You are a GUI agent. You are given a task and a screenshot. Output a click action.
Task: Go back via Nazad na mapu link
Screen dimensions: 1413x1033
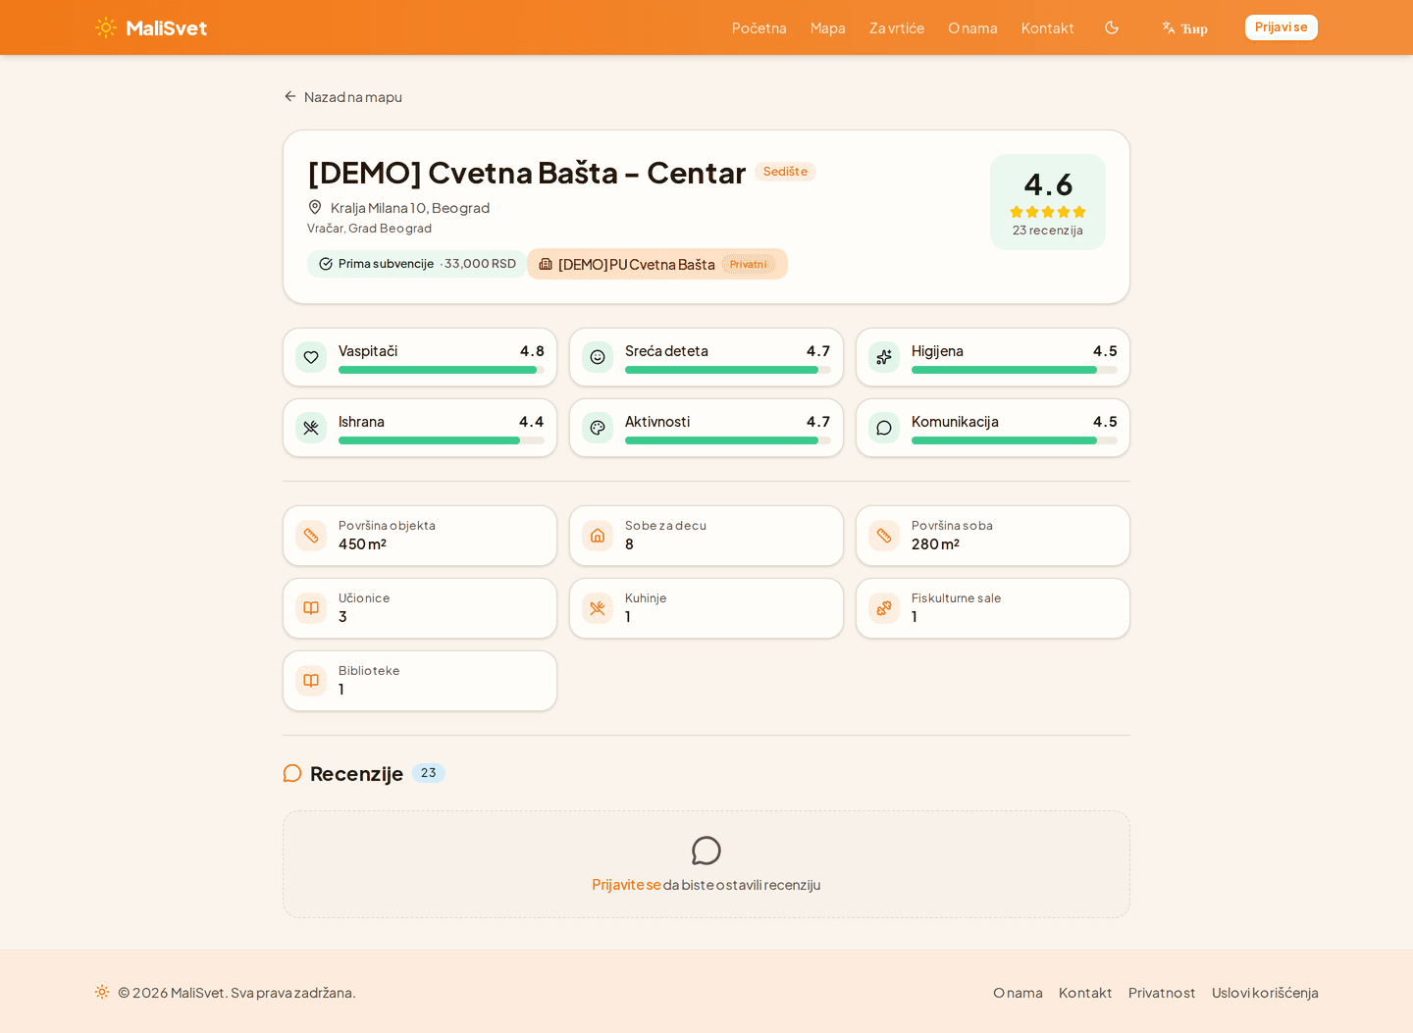coord(343,97)
